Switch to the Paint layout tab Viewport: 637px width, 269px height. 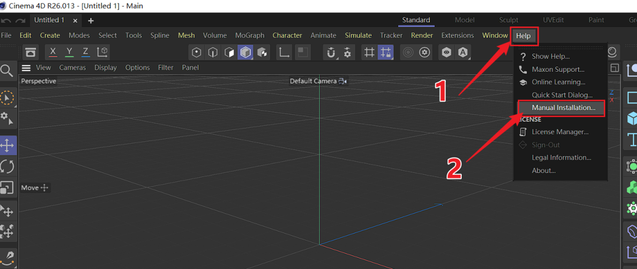[596, 20]
